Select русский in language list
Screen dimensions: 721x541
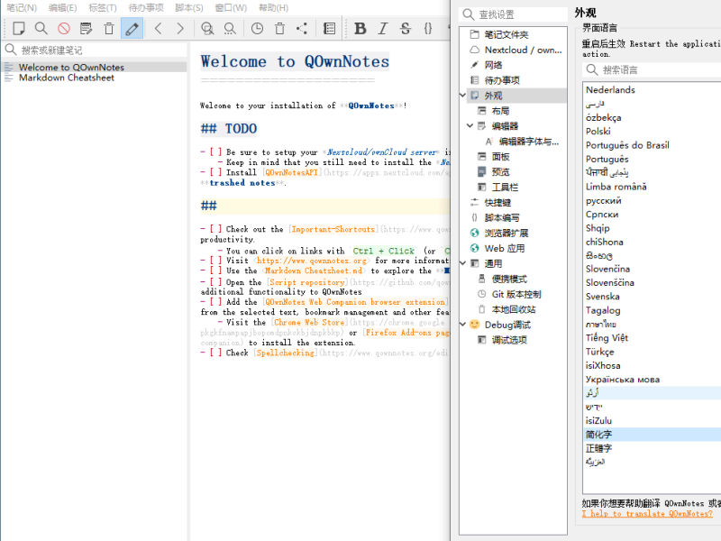[652, 200]
